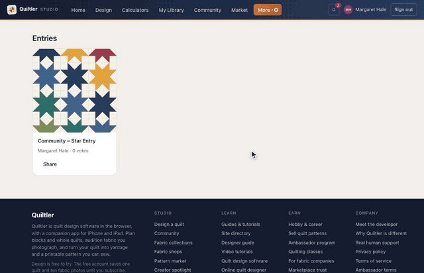This screenshot has width=424, height=273.
Task: Expand the More menu button
Action: coord(268,10)
